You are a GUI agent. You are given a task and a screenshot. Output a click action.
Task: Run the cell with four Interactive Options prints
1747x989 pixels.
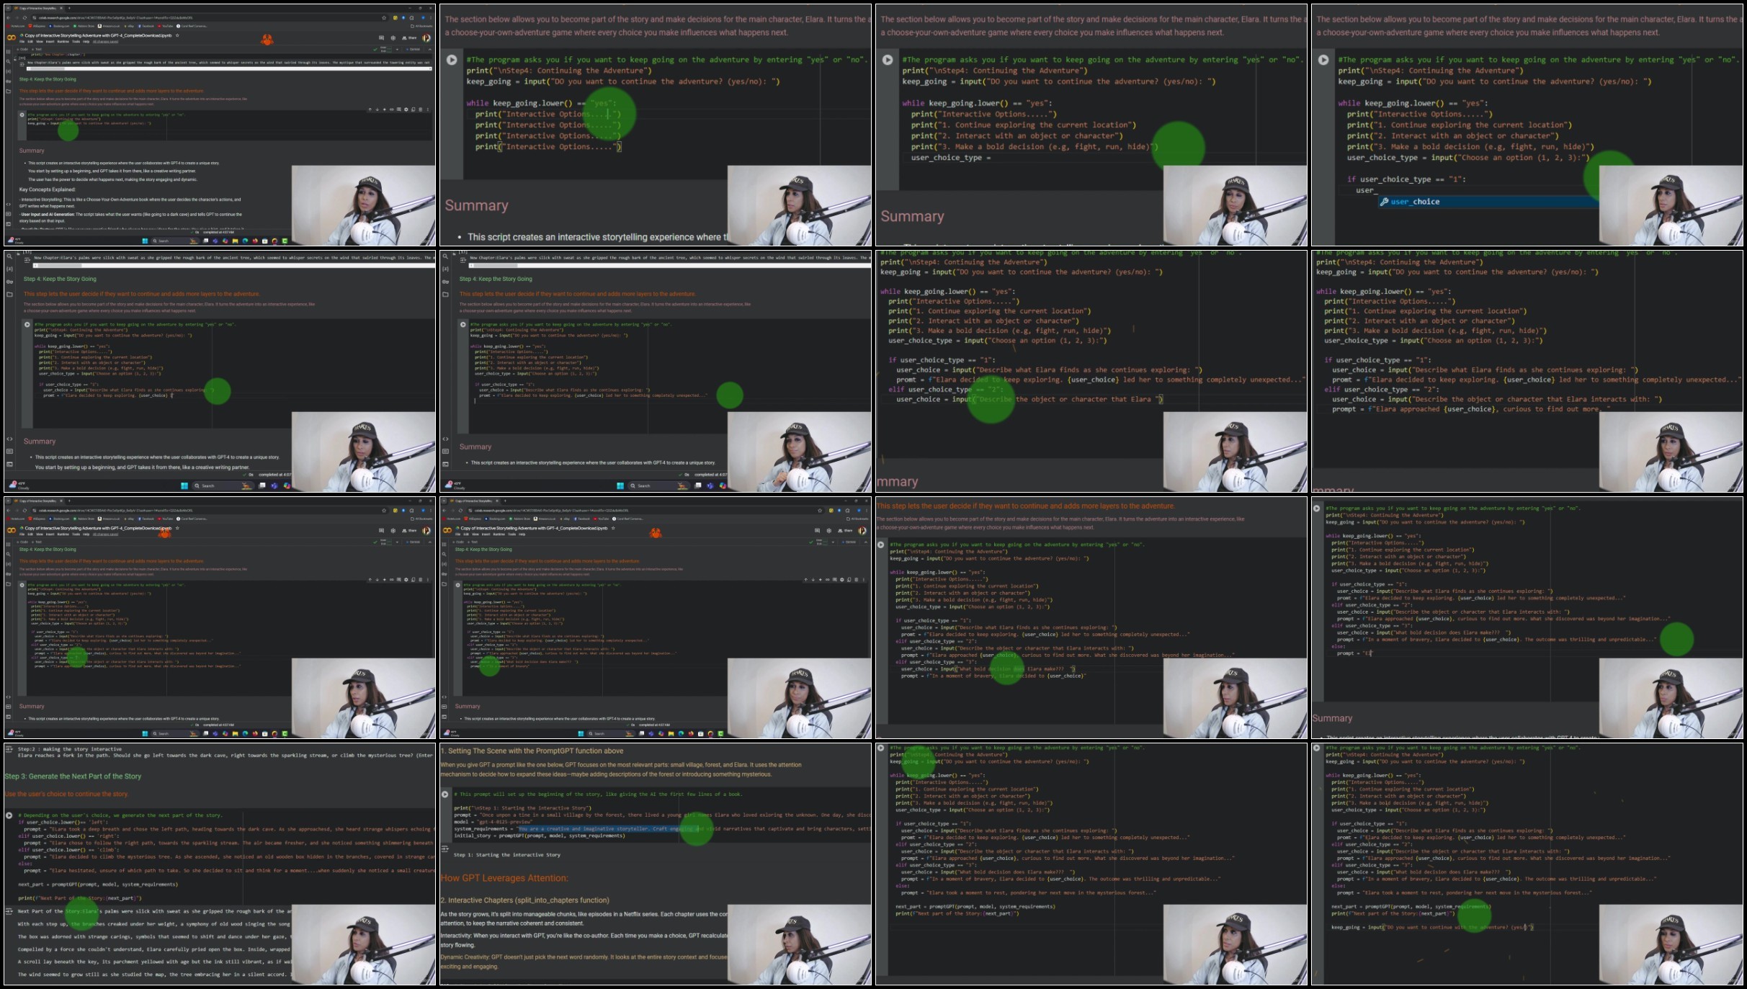[452, 60]
